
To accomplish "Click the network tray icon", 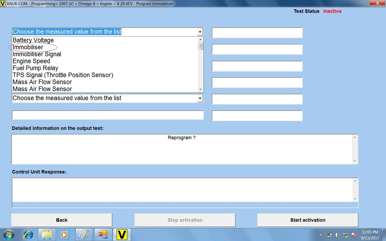I will (346, 235).
